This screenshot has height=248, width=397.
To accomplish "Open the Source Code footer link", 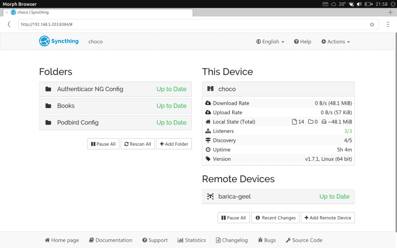I will click(304, 240).
